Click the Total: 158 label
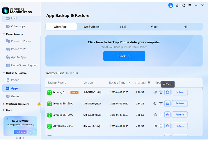The width and height of the screenshot is (208, 141). pos(72,73)
